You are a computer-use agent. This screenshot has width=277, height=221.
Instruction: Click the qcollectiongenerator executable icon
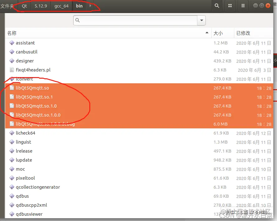point(12,187)
